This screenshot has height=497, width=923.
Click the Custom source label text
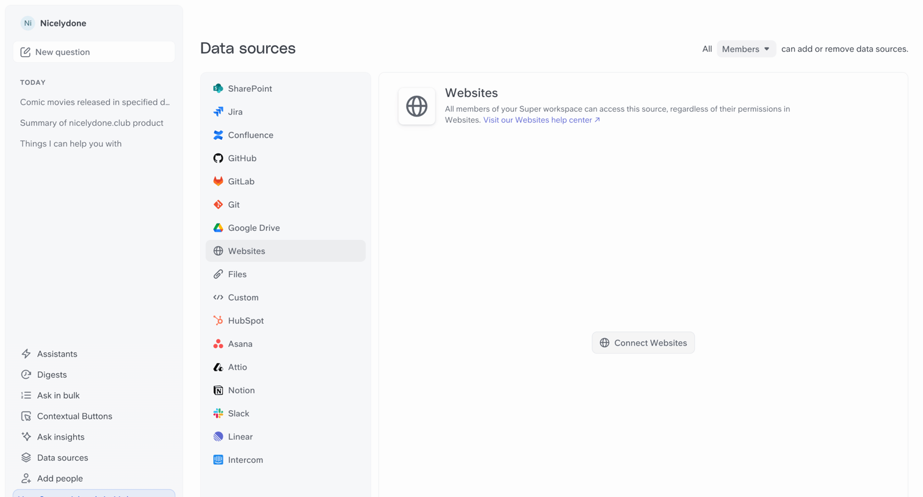(244, 297)
